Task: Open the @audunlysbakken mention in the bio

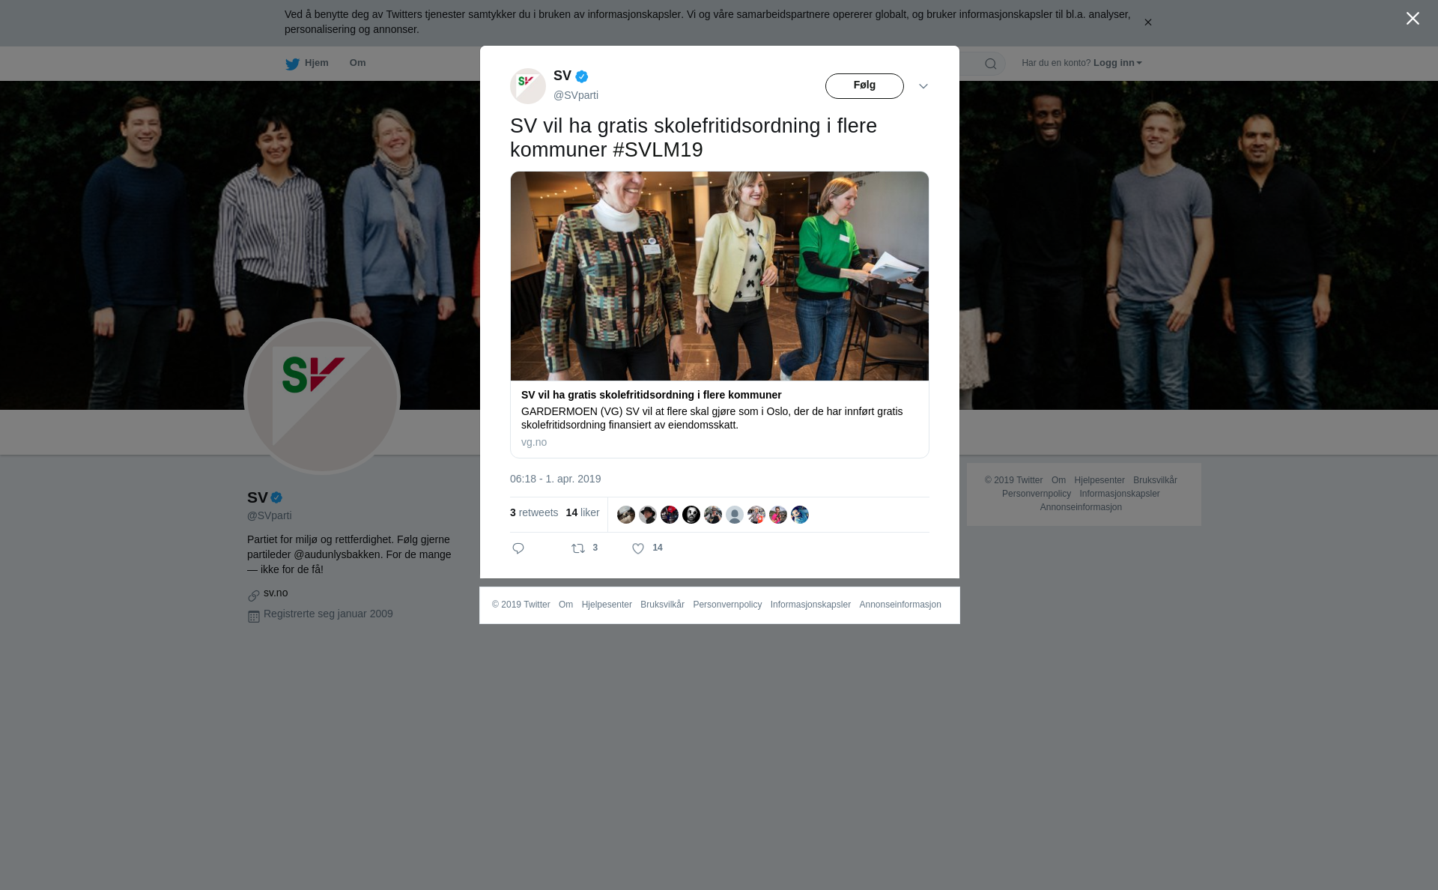Action: click(x=337, y=554)
